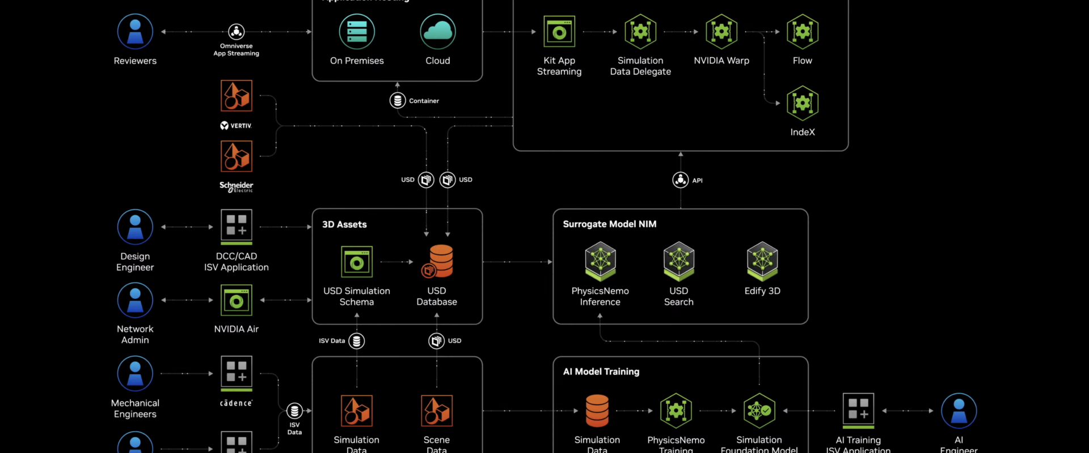Select the Omniverse App Streaming icon

(x=237, y=31)
